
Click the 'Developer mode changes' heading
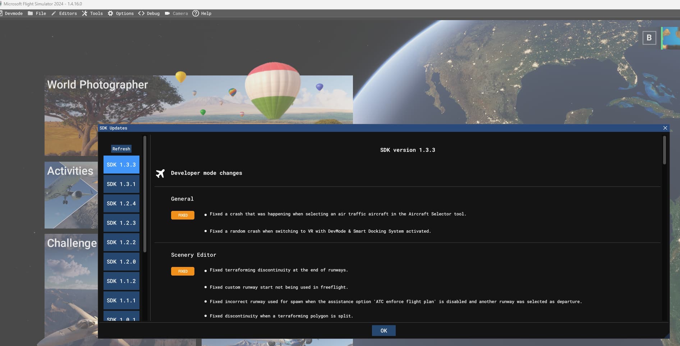[207, 173]
